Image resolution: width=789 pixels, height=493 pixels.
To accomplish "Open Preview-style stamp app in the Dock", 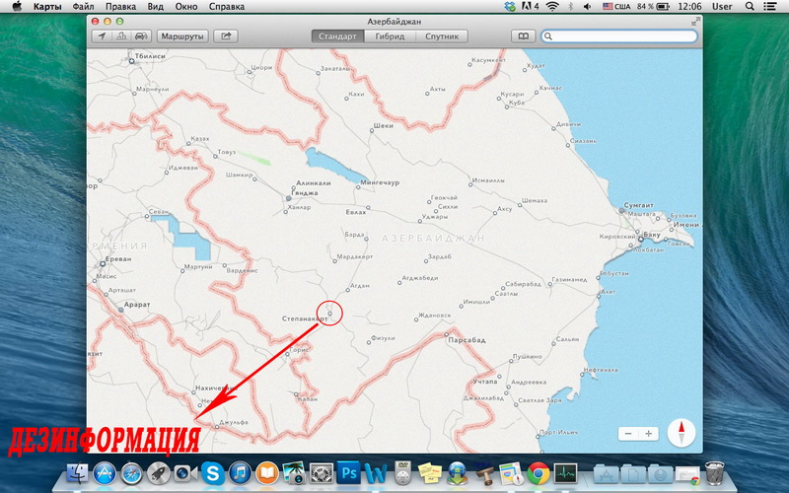I will (x=484, y=473).
